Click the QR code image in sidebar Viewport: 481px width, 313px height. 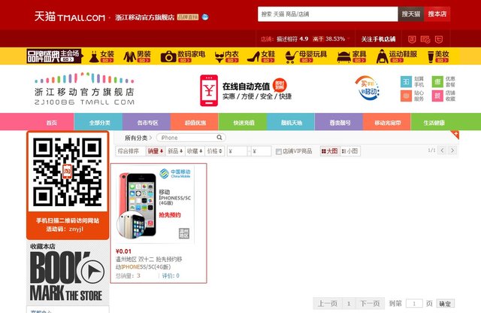tap(68, 172)
